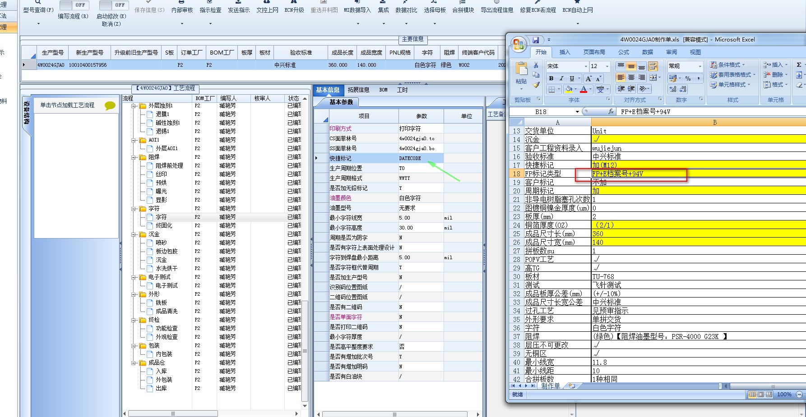Click the 生产型号 column header in main grid
The width and height of the screenshot is (806, 417).
[x=53, y=53]
